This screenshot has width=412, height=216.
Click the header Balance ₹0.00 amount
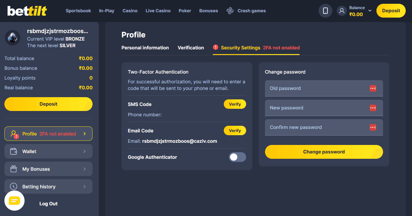[x=356, y=14]
